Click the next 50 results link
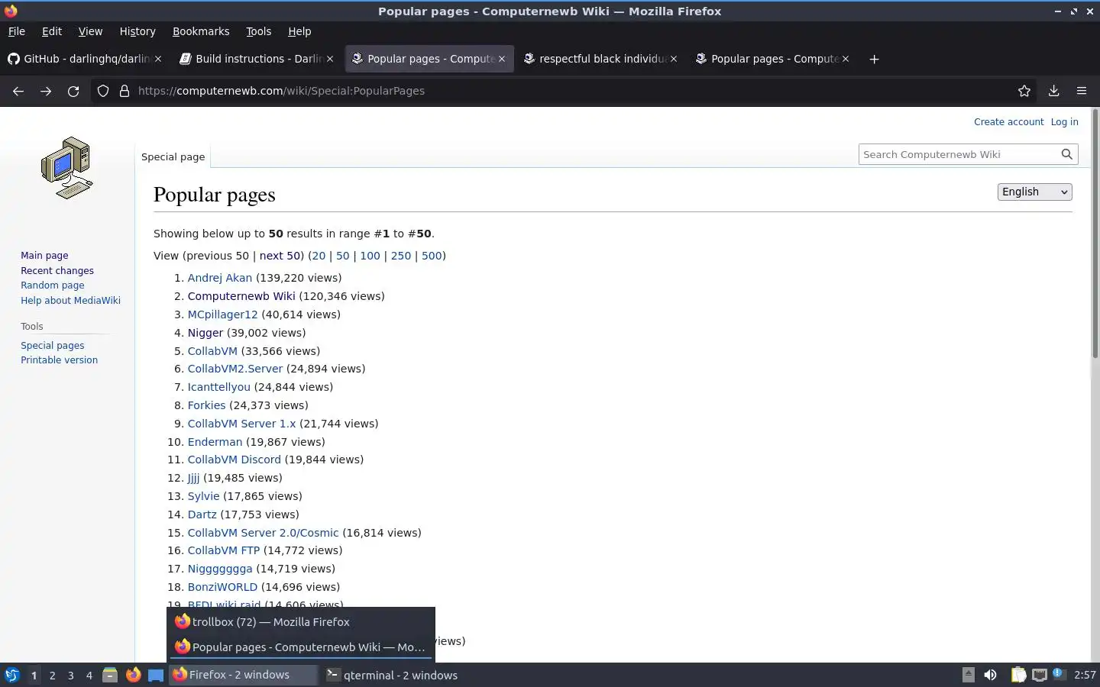This screenshot has width=1100, height=687. tap(280, 256)
